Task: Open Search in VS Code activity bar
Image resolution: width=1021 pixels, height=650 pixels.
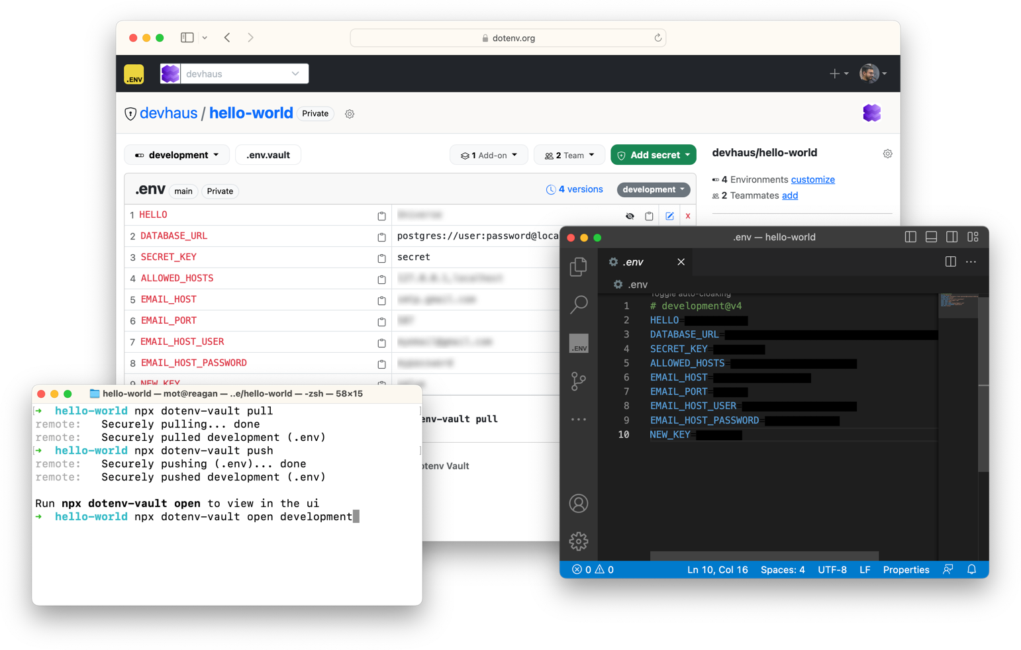Action: point(579,304)
